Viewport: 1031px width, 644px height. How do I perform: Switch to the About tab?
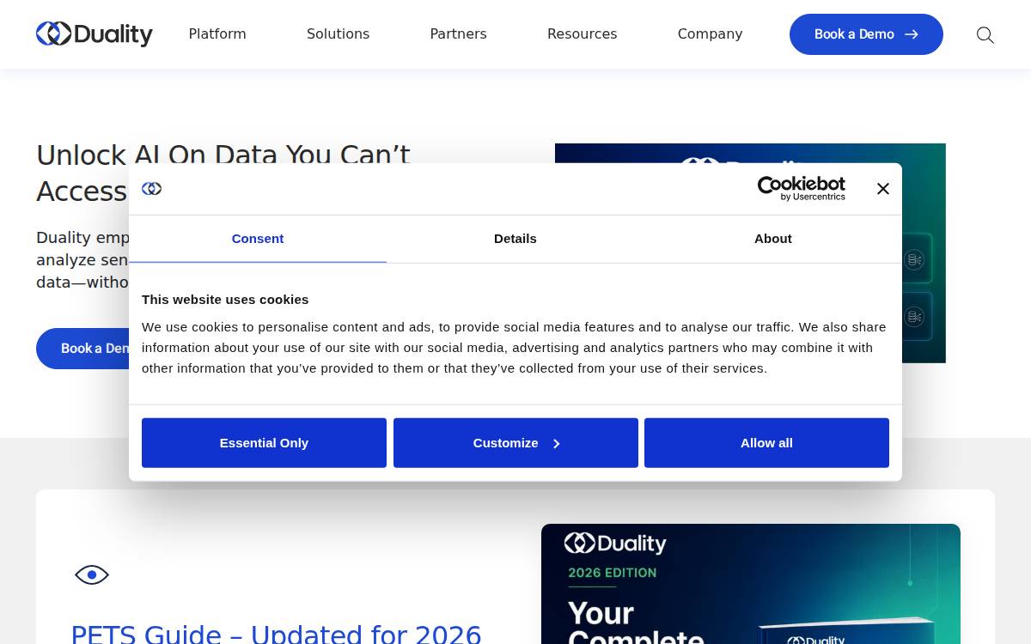click(x=773, y=239)
